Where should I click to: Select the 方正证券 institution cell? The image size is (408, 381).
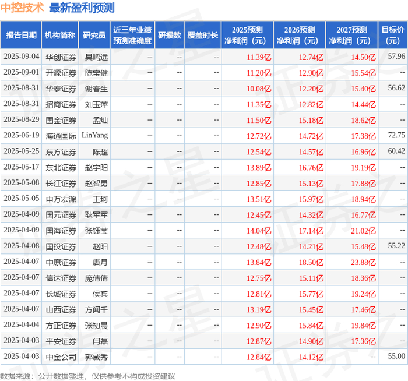point(61,326)
